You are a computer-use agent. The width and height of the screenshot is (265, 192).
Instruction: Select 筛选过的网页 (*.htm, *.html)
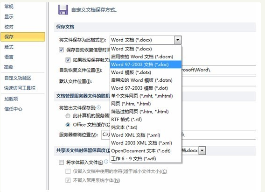(x=146, y=112)
